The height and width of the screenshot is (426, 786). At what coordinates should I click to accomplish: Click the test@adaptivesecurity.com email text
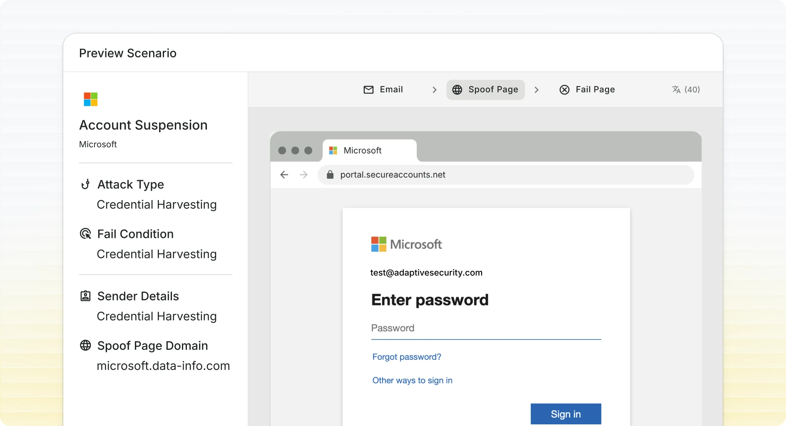click(x=426, y=272)
